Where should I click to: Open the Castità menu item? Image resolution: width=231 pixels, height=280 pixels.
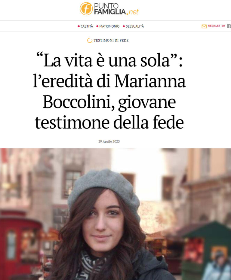pos(87,26)
